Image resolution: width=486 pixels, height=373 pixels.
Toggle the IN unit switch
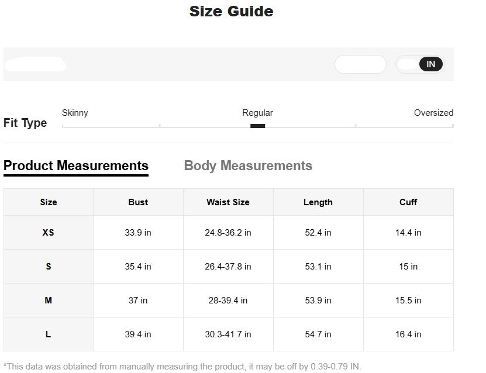coord(420,64)
